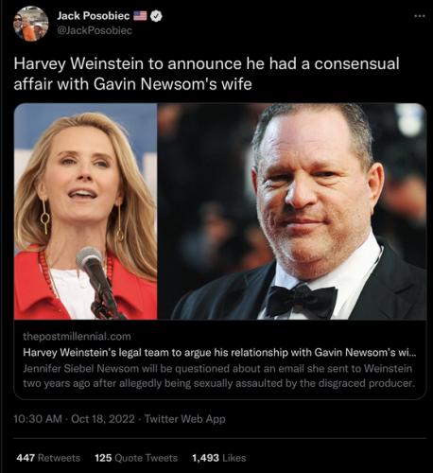Screen dimensions: 433x473
Task: Click the 447 retweet count number
Action: 26,458
